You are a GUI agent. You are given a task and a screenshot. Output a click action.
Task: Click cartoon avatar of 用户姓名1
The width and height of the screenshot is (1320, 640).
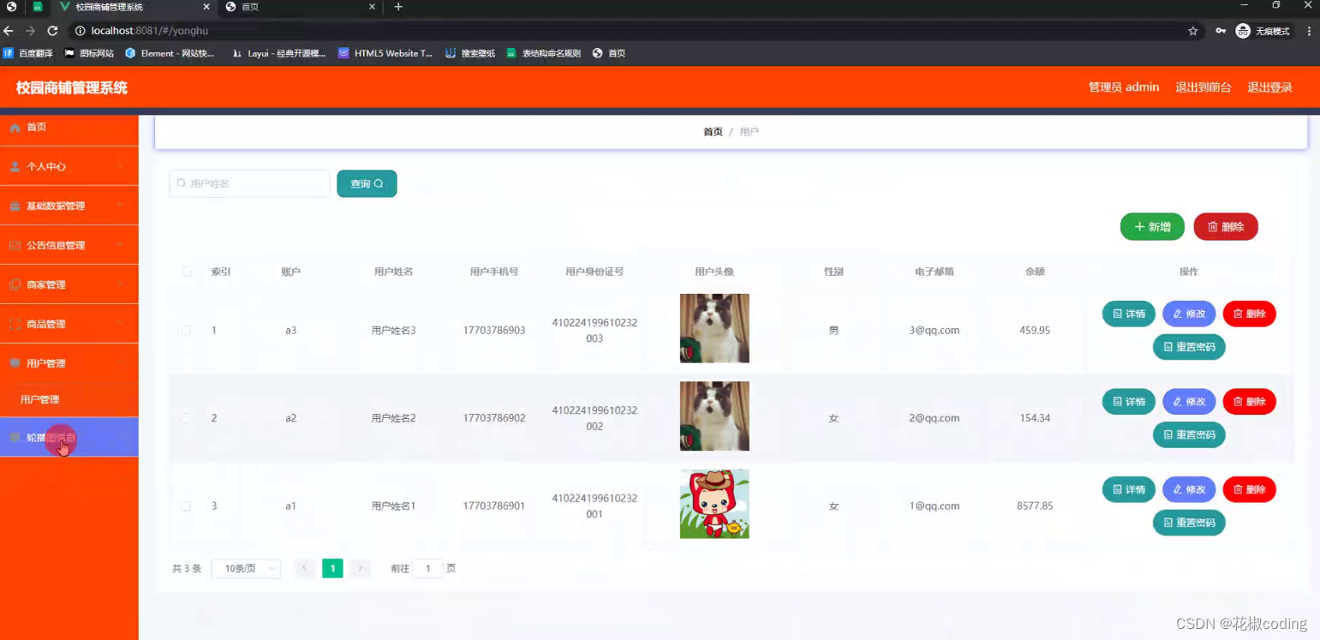[x=714, y=504]
